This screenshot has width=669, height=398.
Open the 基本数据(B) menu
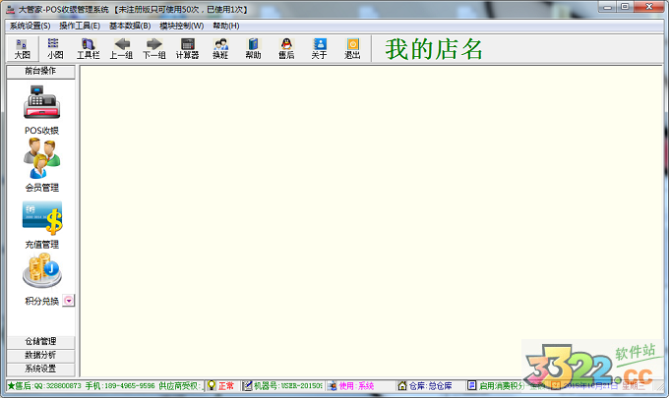[x=130, y=26]
